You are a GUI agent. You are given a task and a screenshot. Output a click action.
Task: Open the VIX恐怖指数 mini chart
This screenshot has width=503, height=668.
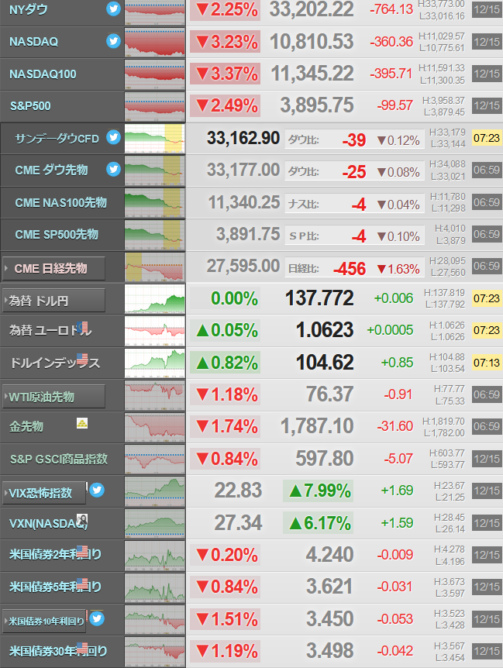coord(155,491)
